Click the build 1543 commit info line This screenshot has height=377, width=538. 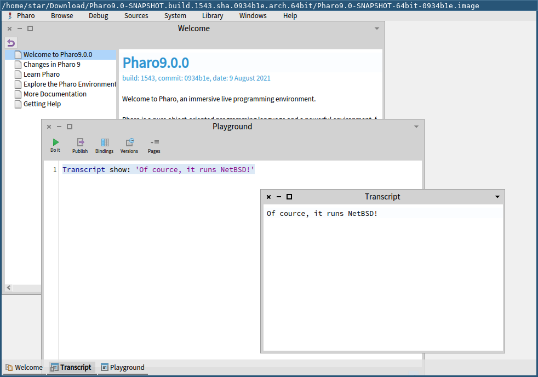pos(196,78)
